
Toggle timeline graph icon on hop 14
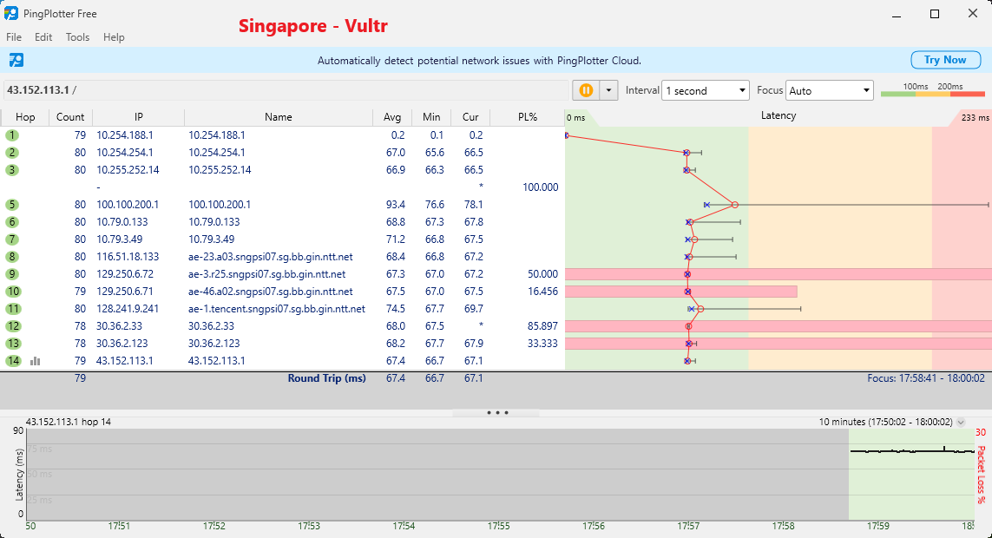pyautogui.click(x=36, y=361)
